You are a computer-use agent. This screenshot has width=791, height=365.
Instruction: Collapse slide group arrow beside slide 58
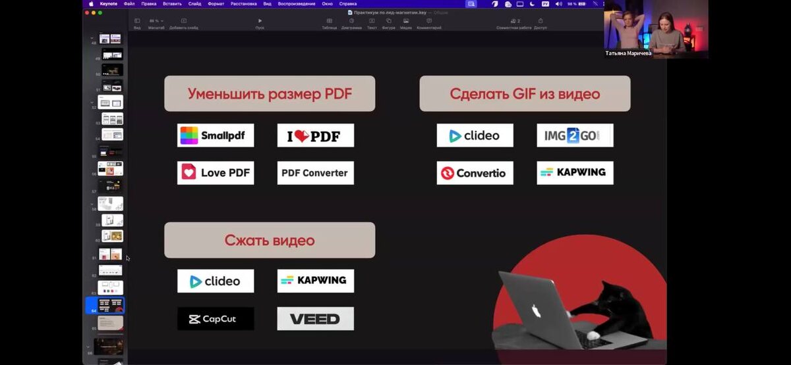point(92,203)
